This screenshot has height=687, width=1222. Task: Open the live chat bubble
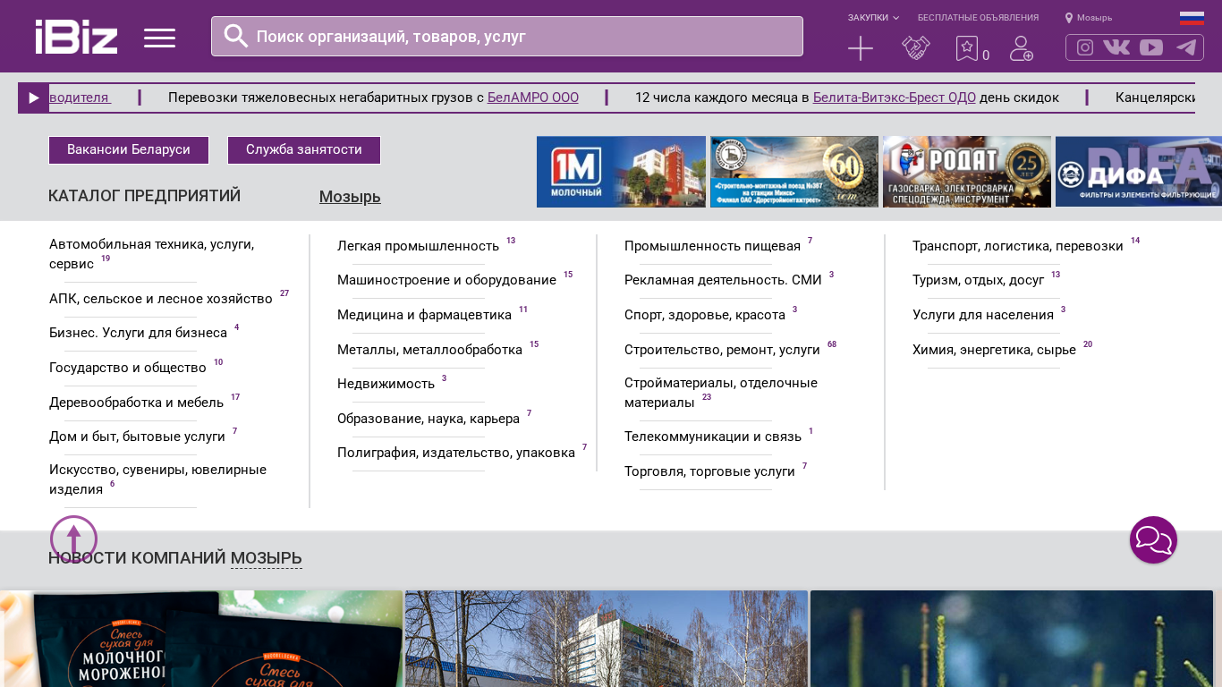pyautogui.click(x=1153, y=539)
